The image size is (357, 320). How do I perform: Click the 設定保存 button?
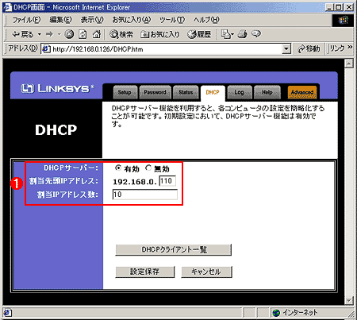pyautogui.click(x=145, y=272)
